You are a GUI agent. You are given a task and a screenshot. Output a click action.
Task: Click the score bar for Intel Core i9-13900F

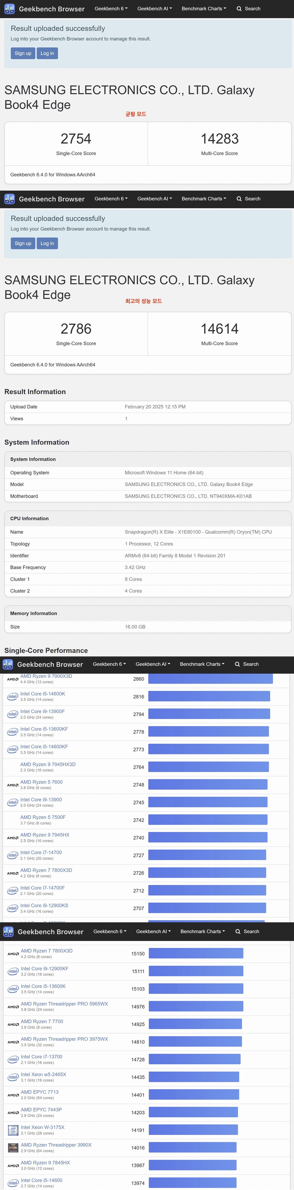(x=209, y=714)
